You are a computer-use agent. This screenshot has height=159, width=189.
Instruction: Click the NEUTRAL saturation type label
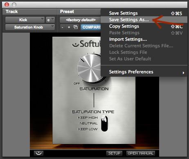tap(88, 124)
